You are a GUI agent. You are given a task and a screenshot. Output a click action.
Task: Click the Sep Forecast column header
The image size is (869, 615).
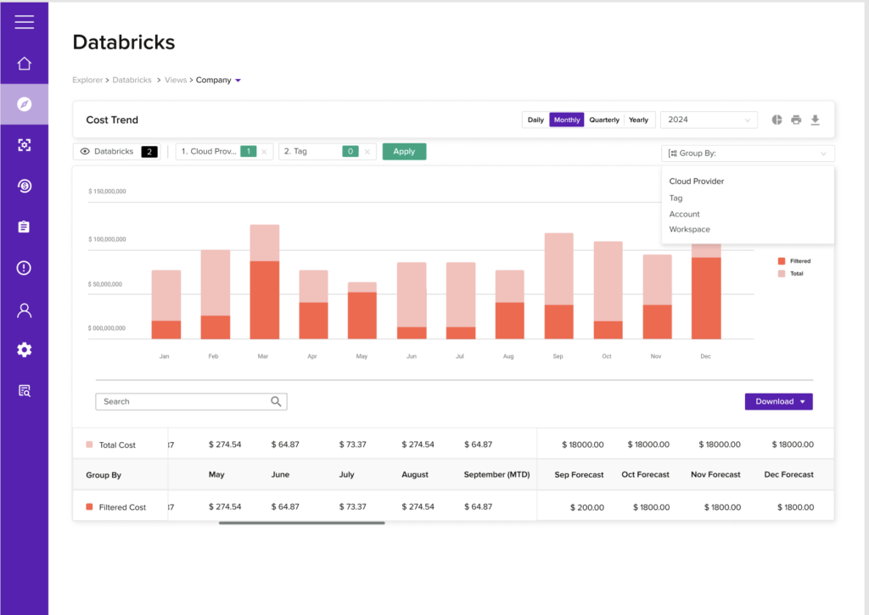click(x=579, y=475)
